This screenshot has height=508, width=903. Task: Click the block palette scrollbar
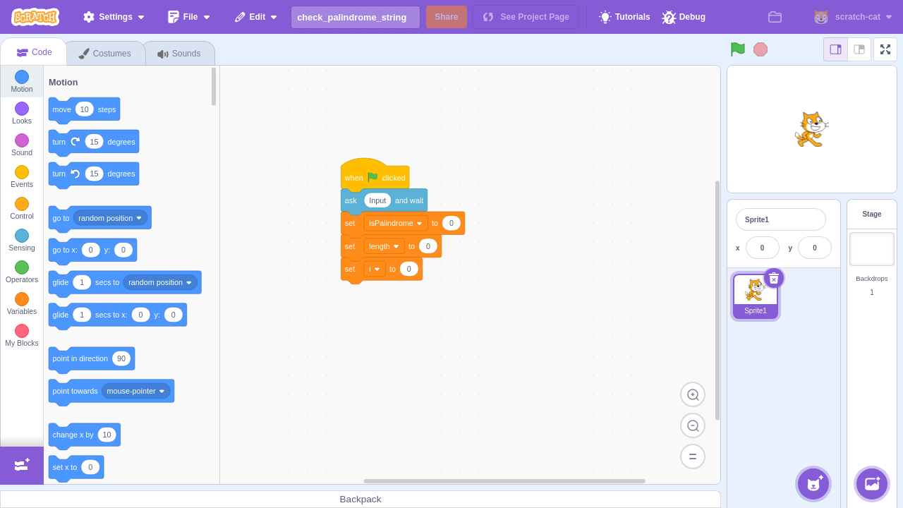(x=214, y=86)
